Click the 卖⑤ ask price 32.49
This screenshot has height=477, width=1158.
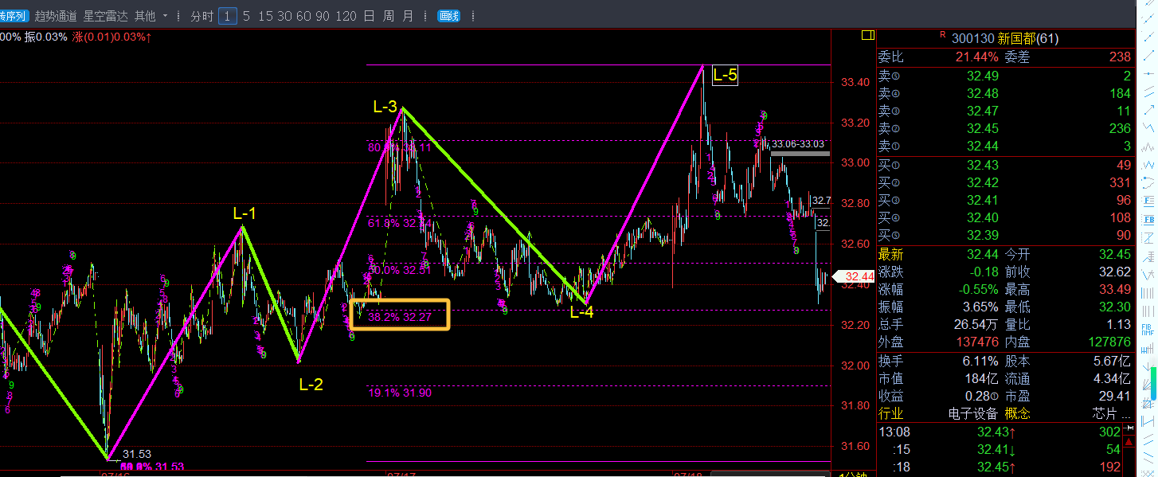982,76
